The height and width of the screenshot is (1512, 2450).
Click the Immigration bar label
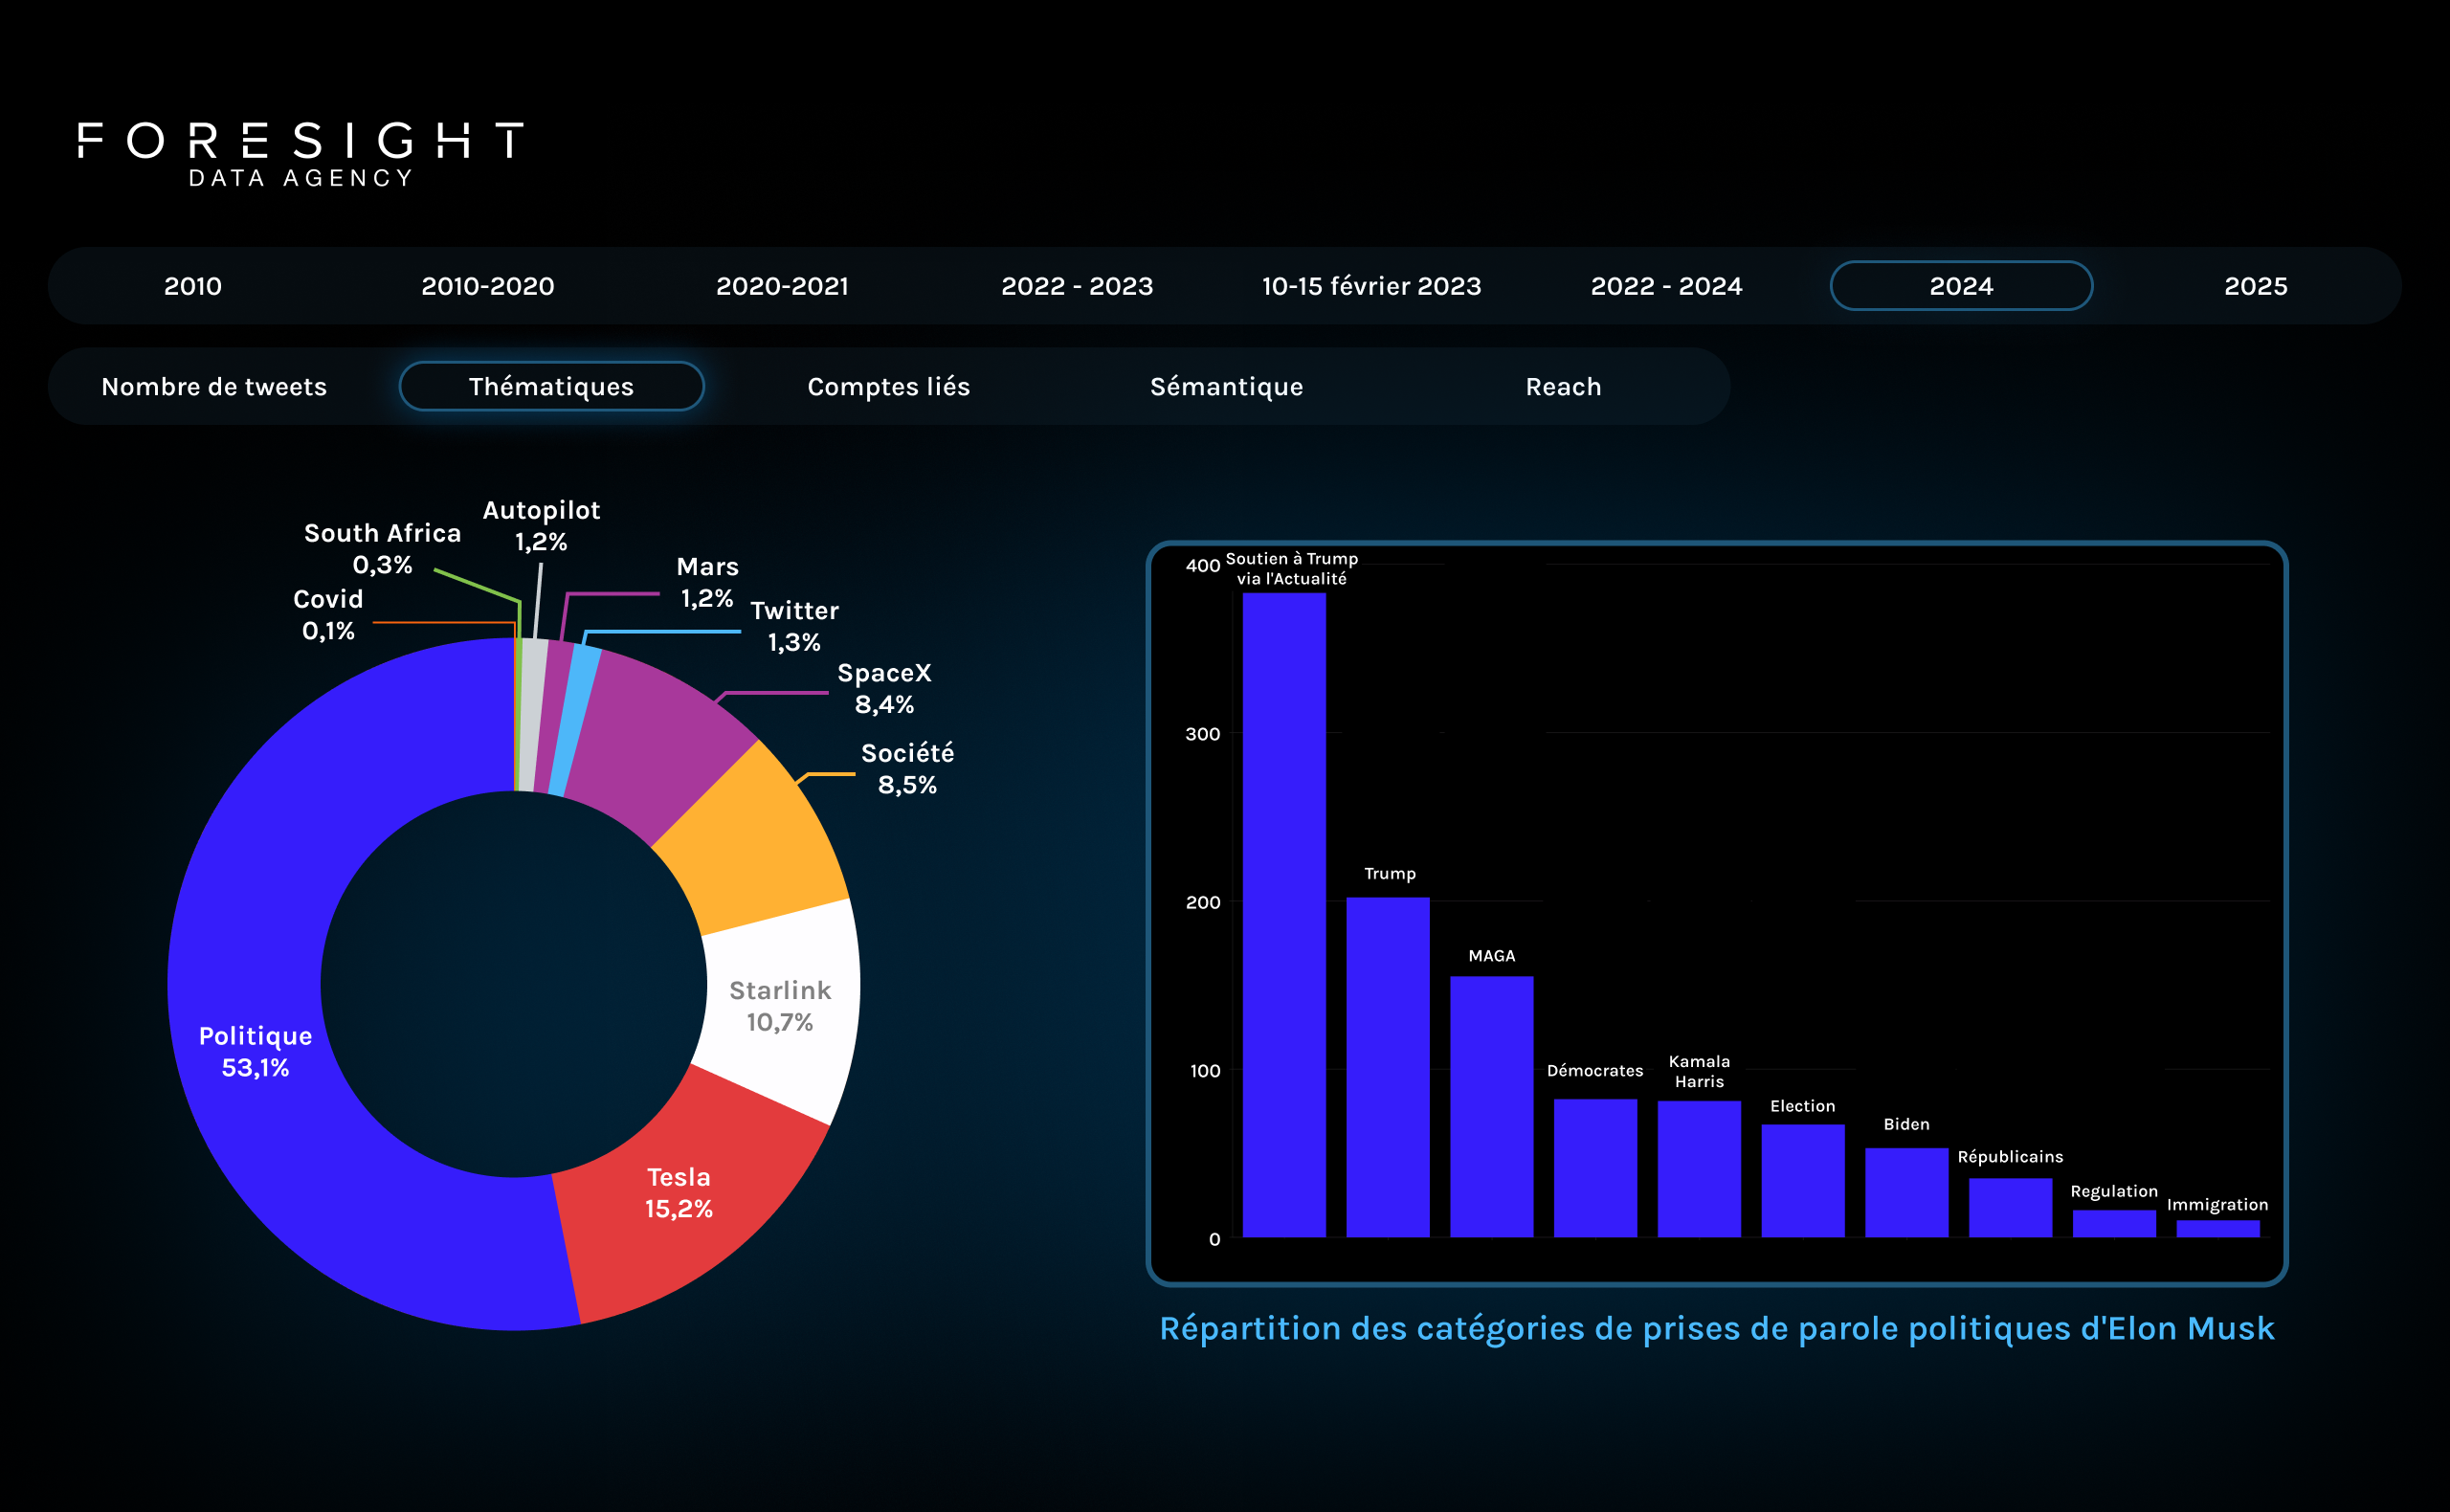(2217, 1205)
